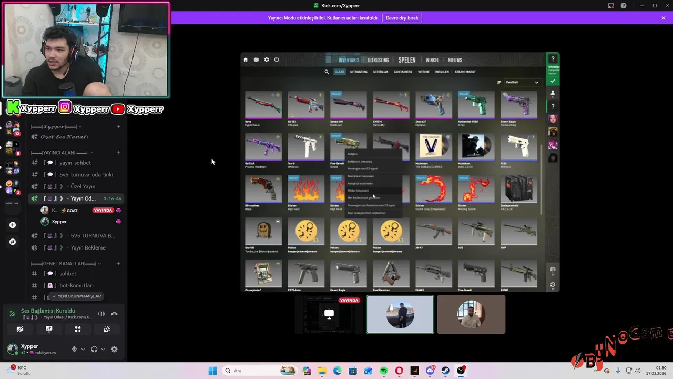Disconnect from the voice call
Image resolution: width=673 pixels, height=379 pixels.
click(114, 314)
